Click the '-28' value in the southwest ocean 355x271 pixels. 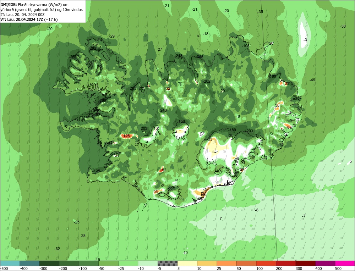(83, 236)
